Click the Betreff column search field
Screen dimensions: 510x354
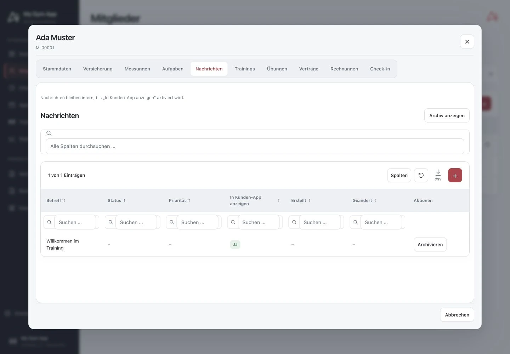click(75, 222)
